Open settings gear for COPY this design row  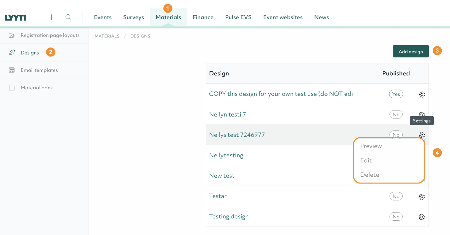click(x=421, y=94)
